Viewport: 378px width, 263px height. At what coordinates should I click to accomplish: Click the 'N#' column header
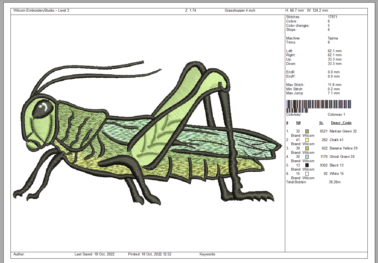298,123
